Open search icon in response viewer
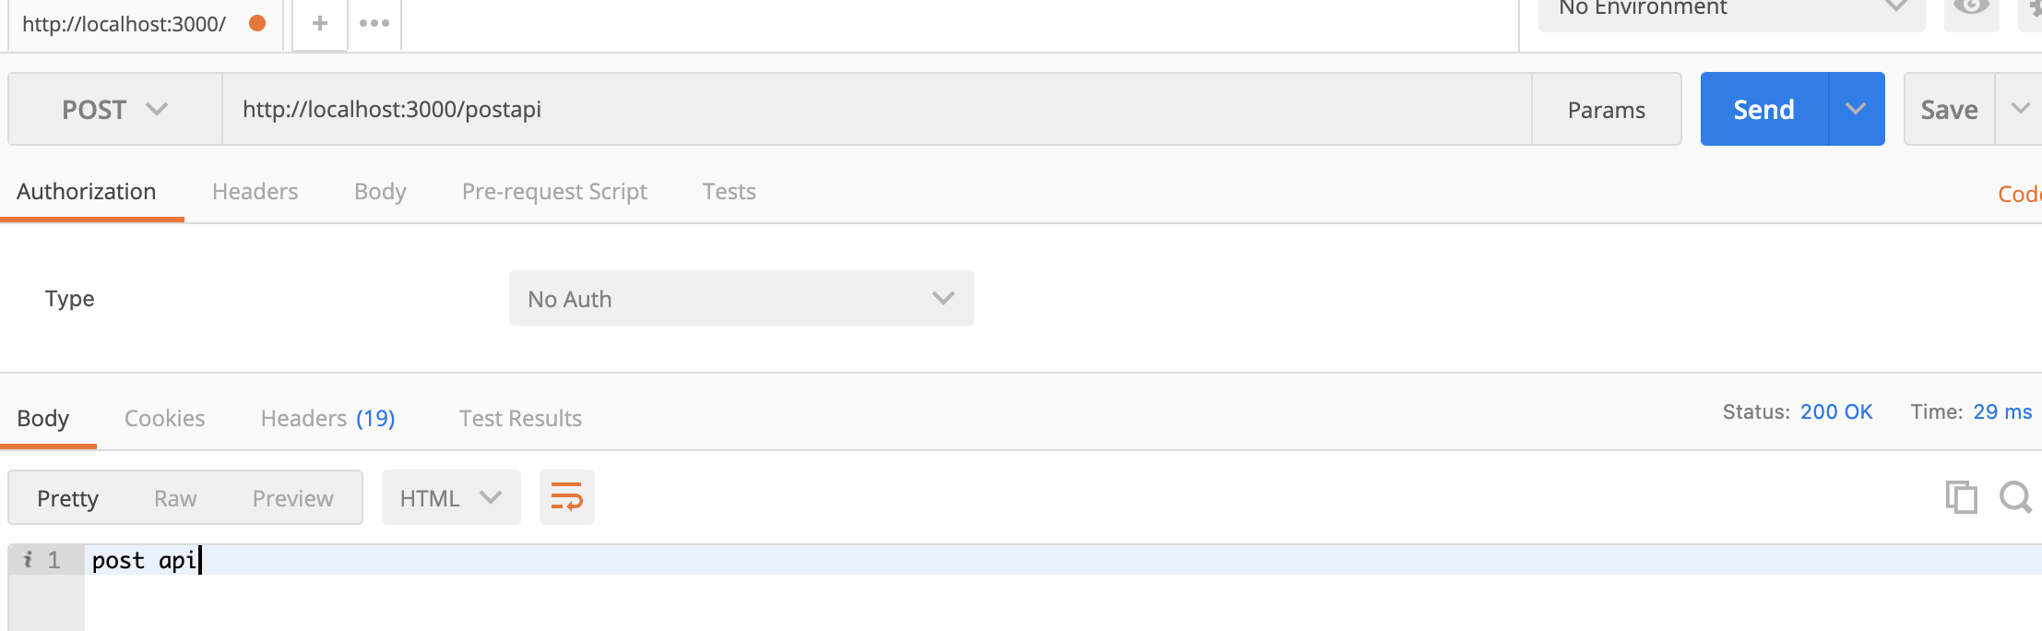Image resolution: width=2042 pixels, height=631 pixels. tap(2015, 497)
